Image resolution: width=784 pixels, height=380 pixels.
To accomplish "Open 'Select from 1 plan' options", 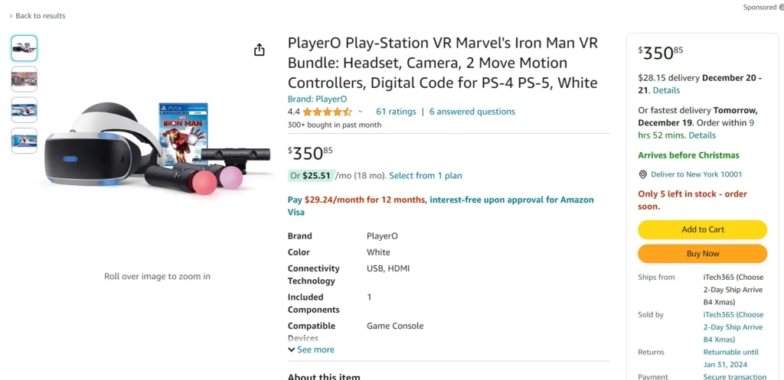I will (426, 176).
